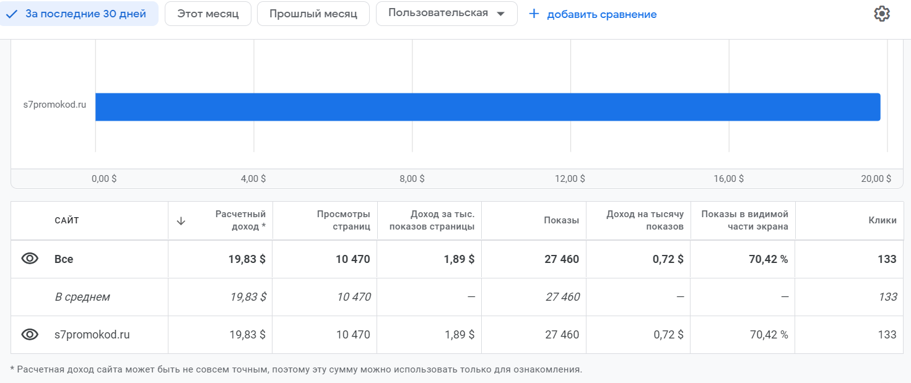Click the blue s7promokod.ru revenue bar
911x383 pixels.
click(487, 106)
